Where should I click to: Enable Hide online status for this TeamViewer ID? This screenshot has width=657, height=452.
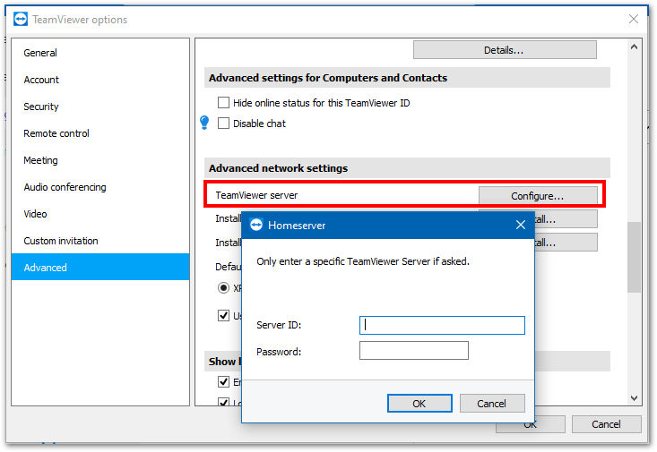(x=223, y=103)
